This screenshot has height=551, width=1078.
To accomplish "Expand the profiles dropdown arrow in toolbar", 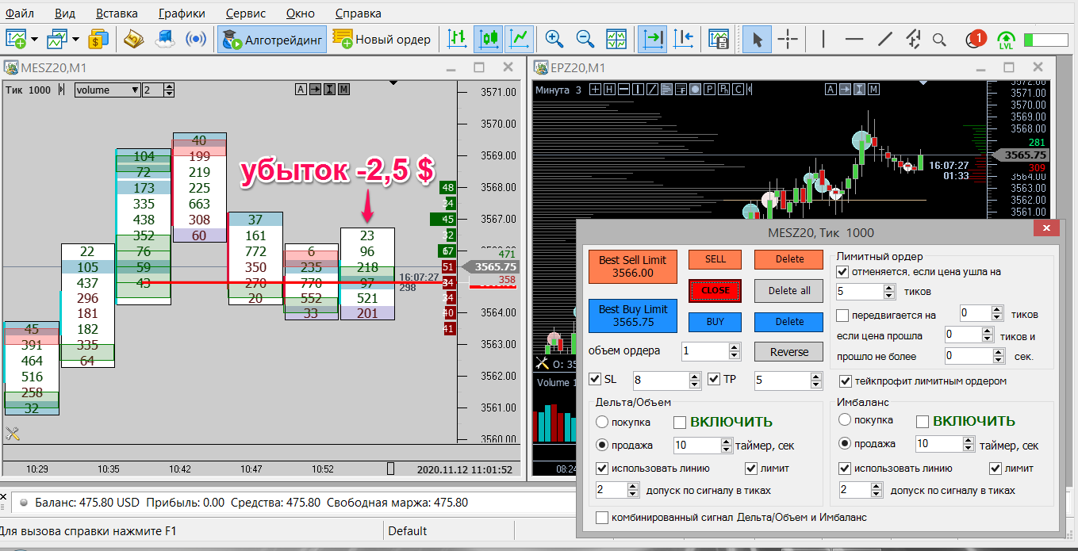I will click(x=75, y=39).
